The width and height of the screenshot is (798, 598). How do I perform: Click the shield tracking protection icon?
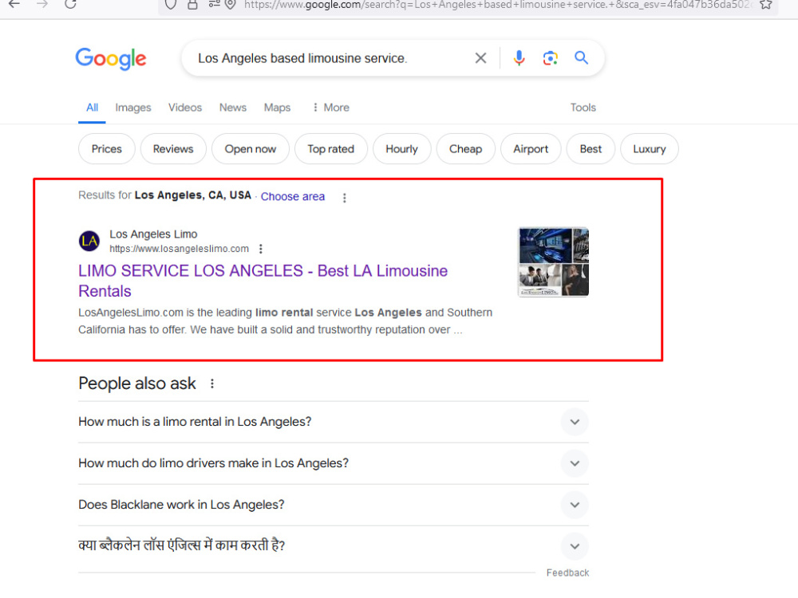171,5
